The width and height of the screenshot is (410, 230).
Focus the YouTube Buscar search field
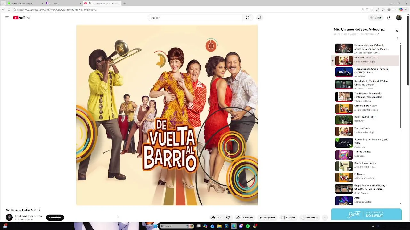(195, 18)
